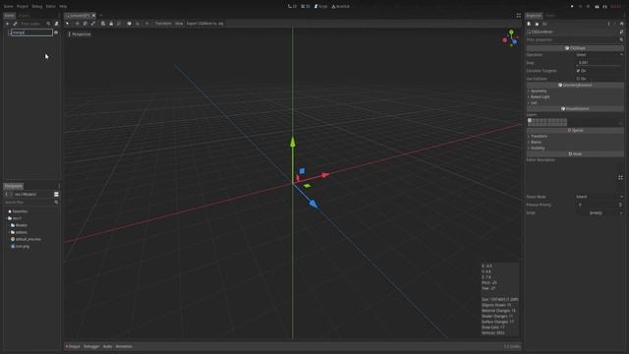This screenshot has width=629, height=354.
Task: Open the AssetLib workspace
Action: click(341, 7)
